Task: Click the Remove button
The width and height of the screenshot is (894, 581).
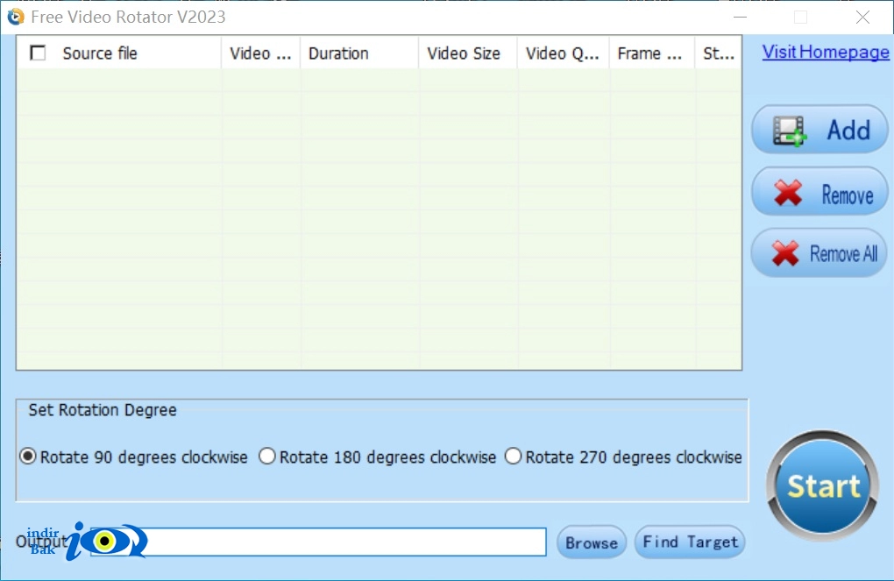Action: pyautogui.click(x=819, y=192)
